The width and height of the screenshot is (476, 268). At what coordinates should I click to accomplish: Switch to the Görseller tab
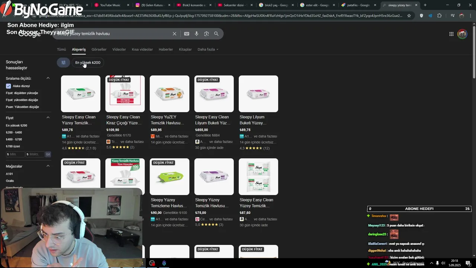pyautogui.click(x=99, y=50)
